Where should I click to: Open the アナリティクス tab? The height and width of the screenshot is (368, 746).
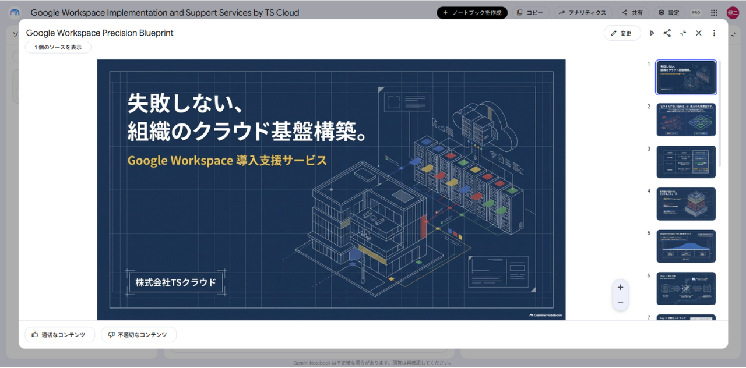pyautogui.click(x=583, y=12)
